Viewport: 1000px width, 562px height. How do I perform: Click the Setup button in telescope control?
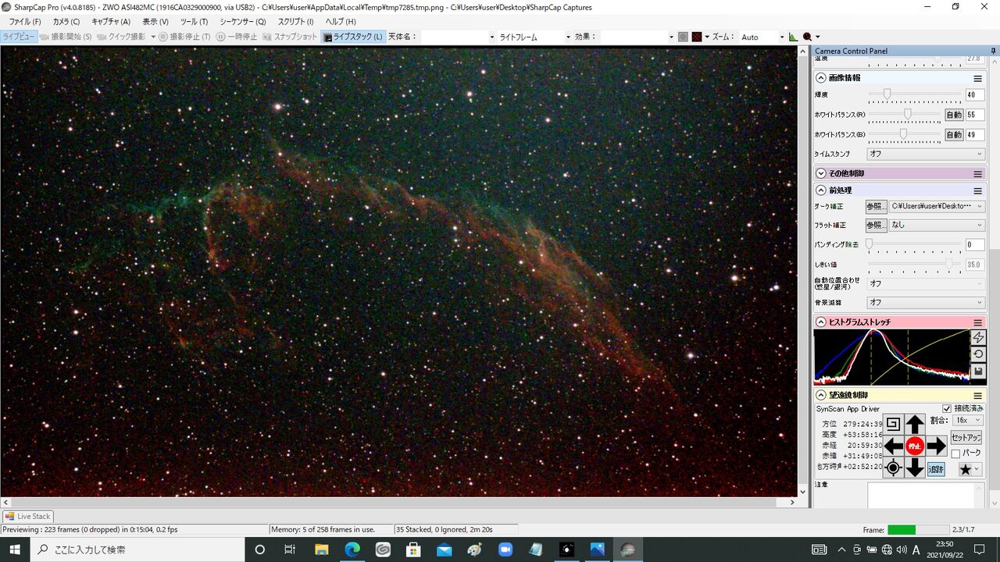tap(966, 438)
